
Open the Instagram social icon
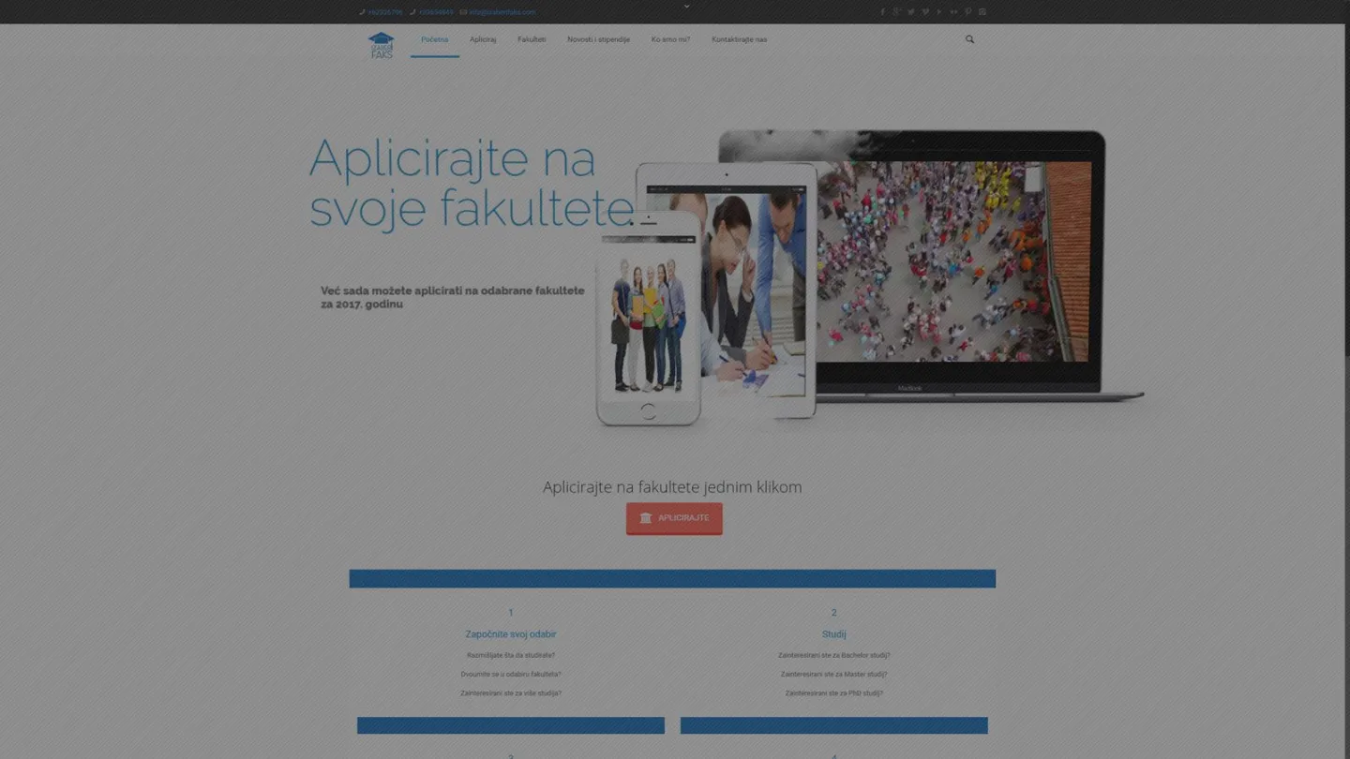(982, 12)
